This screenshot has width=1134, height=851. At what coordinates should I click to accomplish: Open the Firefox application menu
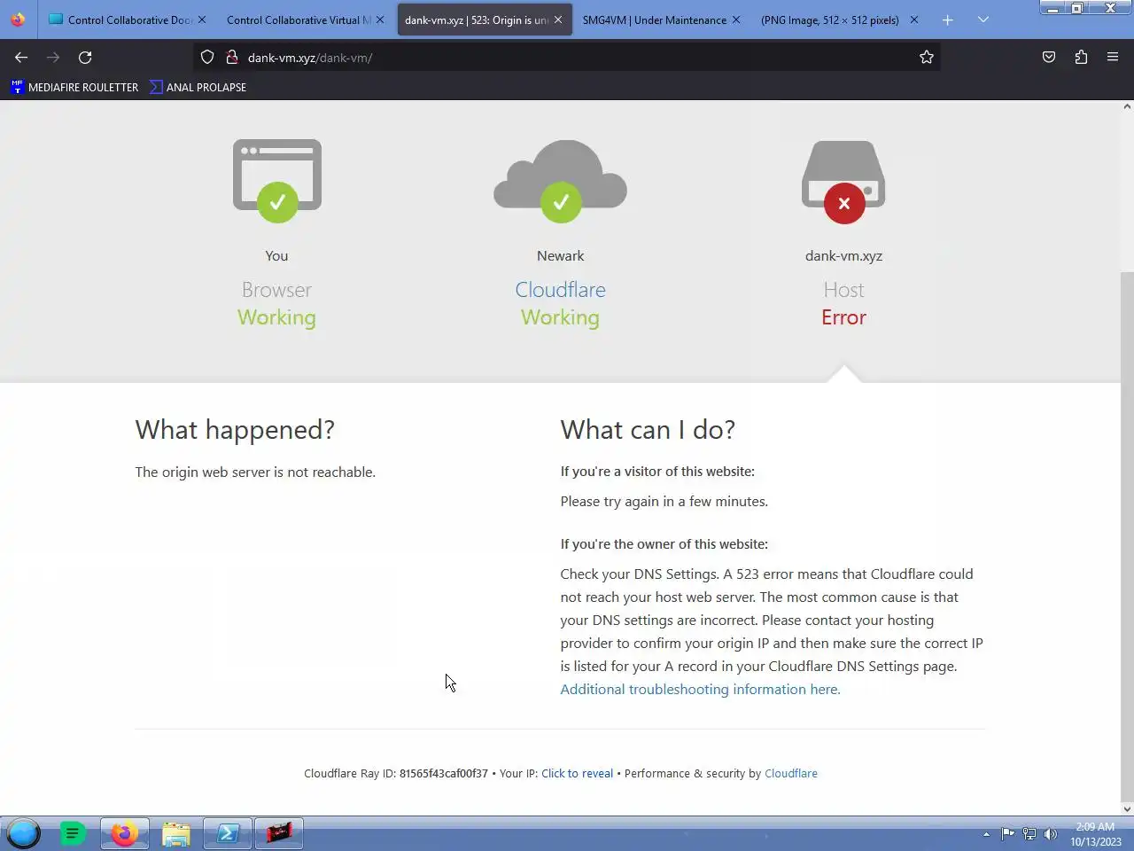tap(1113, 58)
